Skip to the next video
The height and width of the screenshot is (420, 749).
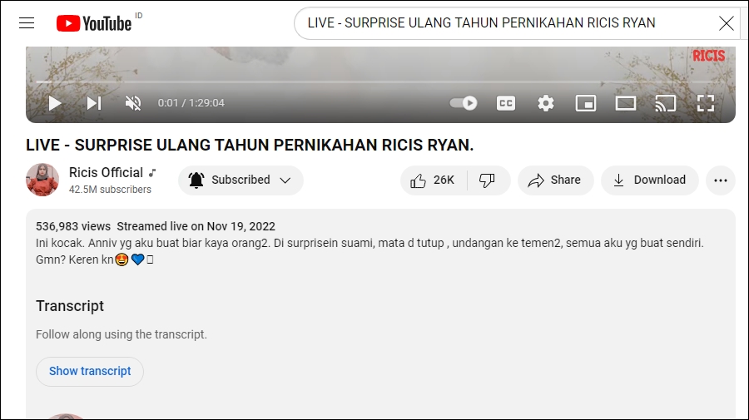click(x=93, y=103)
